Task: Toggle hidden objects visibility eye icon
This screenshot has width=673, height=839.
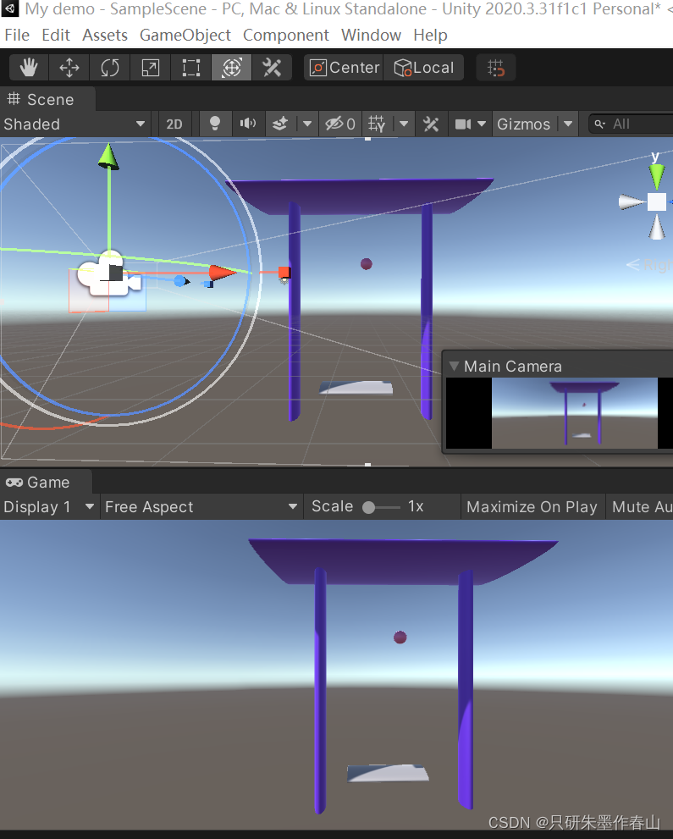Action: (340, 124)
